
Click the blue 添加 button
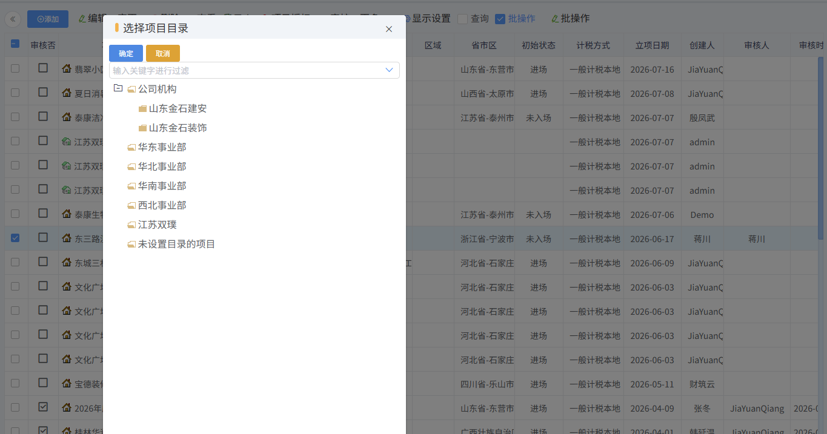tap(48, 19)
